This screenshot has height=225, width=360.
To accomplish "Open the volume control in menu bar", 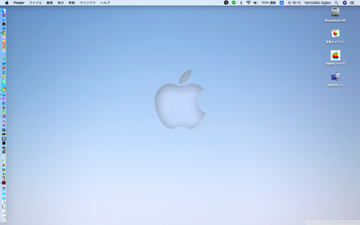I will 256,3.
